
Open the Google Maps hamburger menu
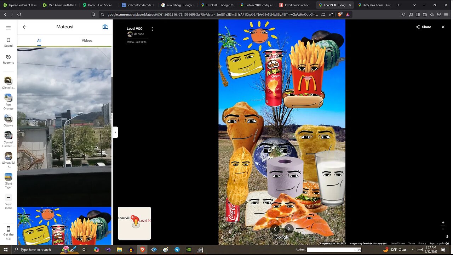pos(8,28)
